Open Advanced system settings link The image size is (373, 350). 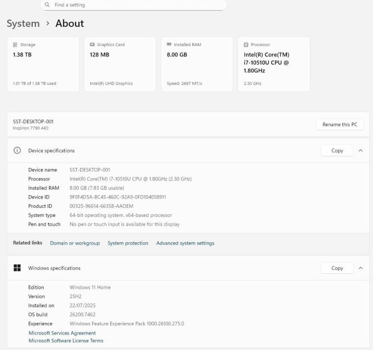coord(185,243)
